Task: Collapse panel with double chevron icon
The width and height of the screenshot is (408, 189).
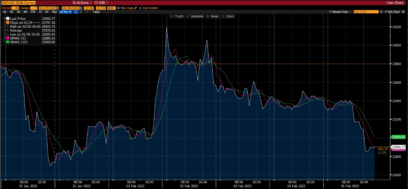Action: (381, 12)
